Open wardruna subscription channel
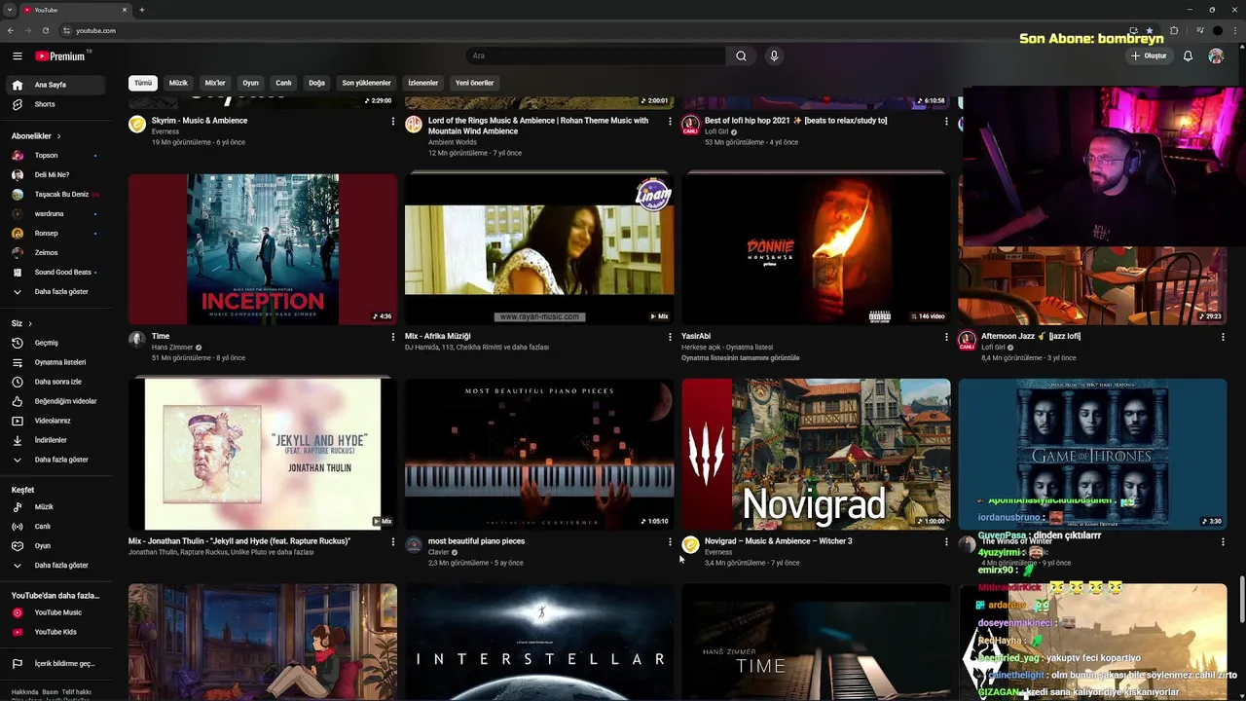The width and height of the screenshot is (1246, 701). click(56, 214)
